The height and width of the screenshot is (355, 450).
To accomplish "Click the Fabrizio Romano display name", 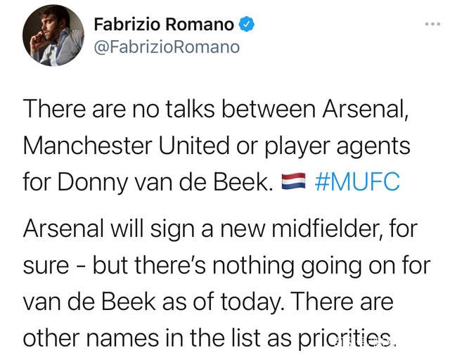I will (163, 25).
